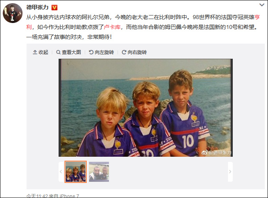Click the 查看大图 magnifier icon

click(x=58, y=52)
